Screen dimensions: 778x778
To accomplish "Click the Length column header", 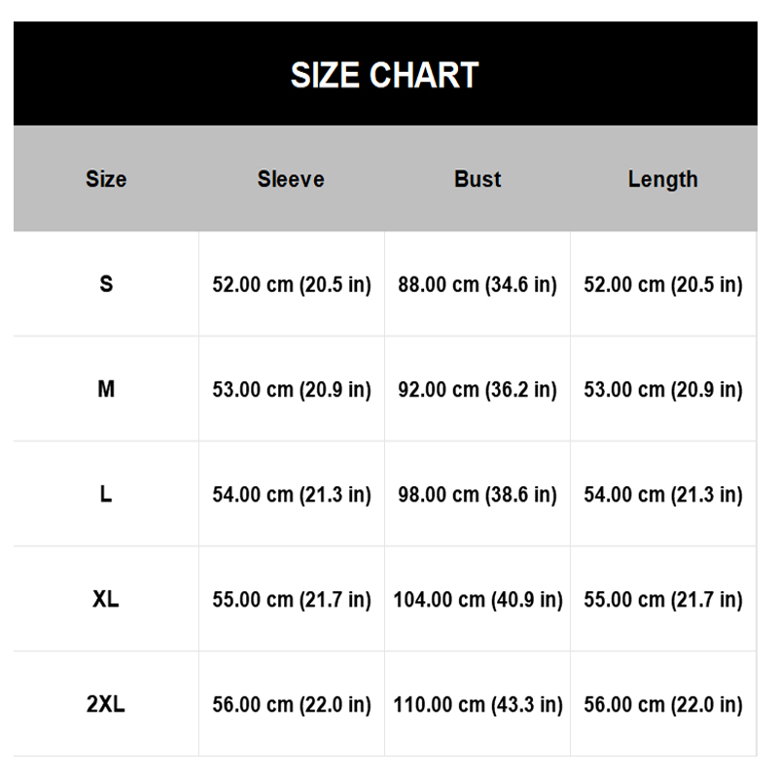I will [x=662, y=179].
